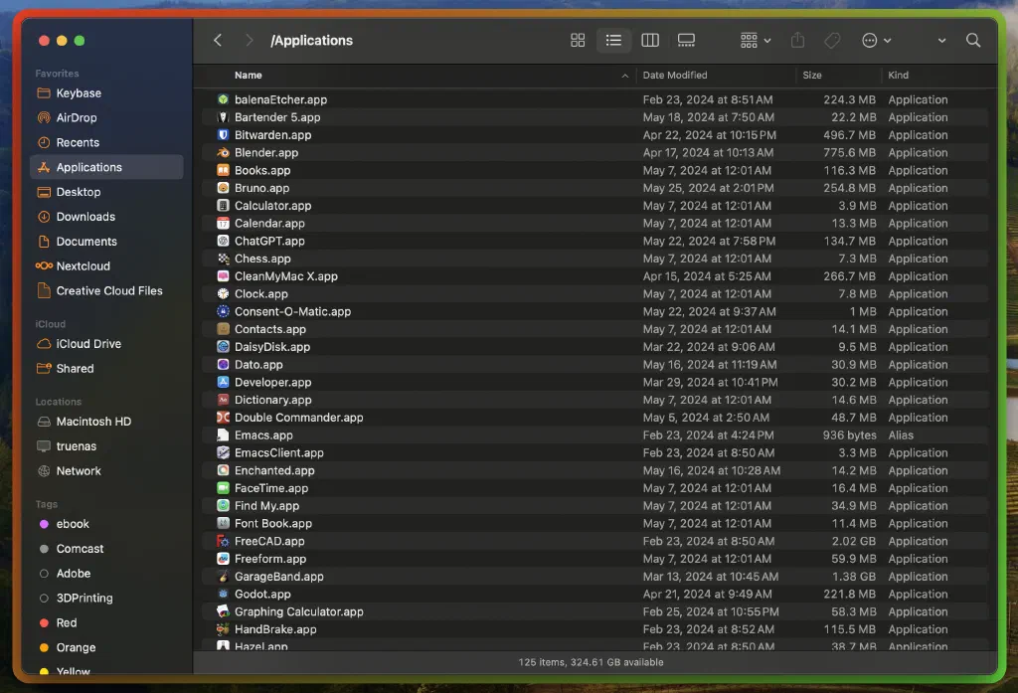
Task: Select the Blender.app icon
Action: click(x=223, y=153)
